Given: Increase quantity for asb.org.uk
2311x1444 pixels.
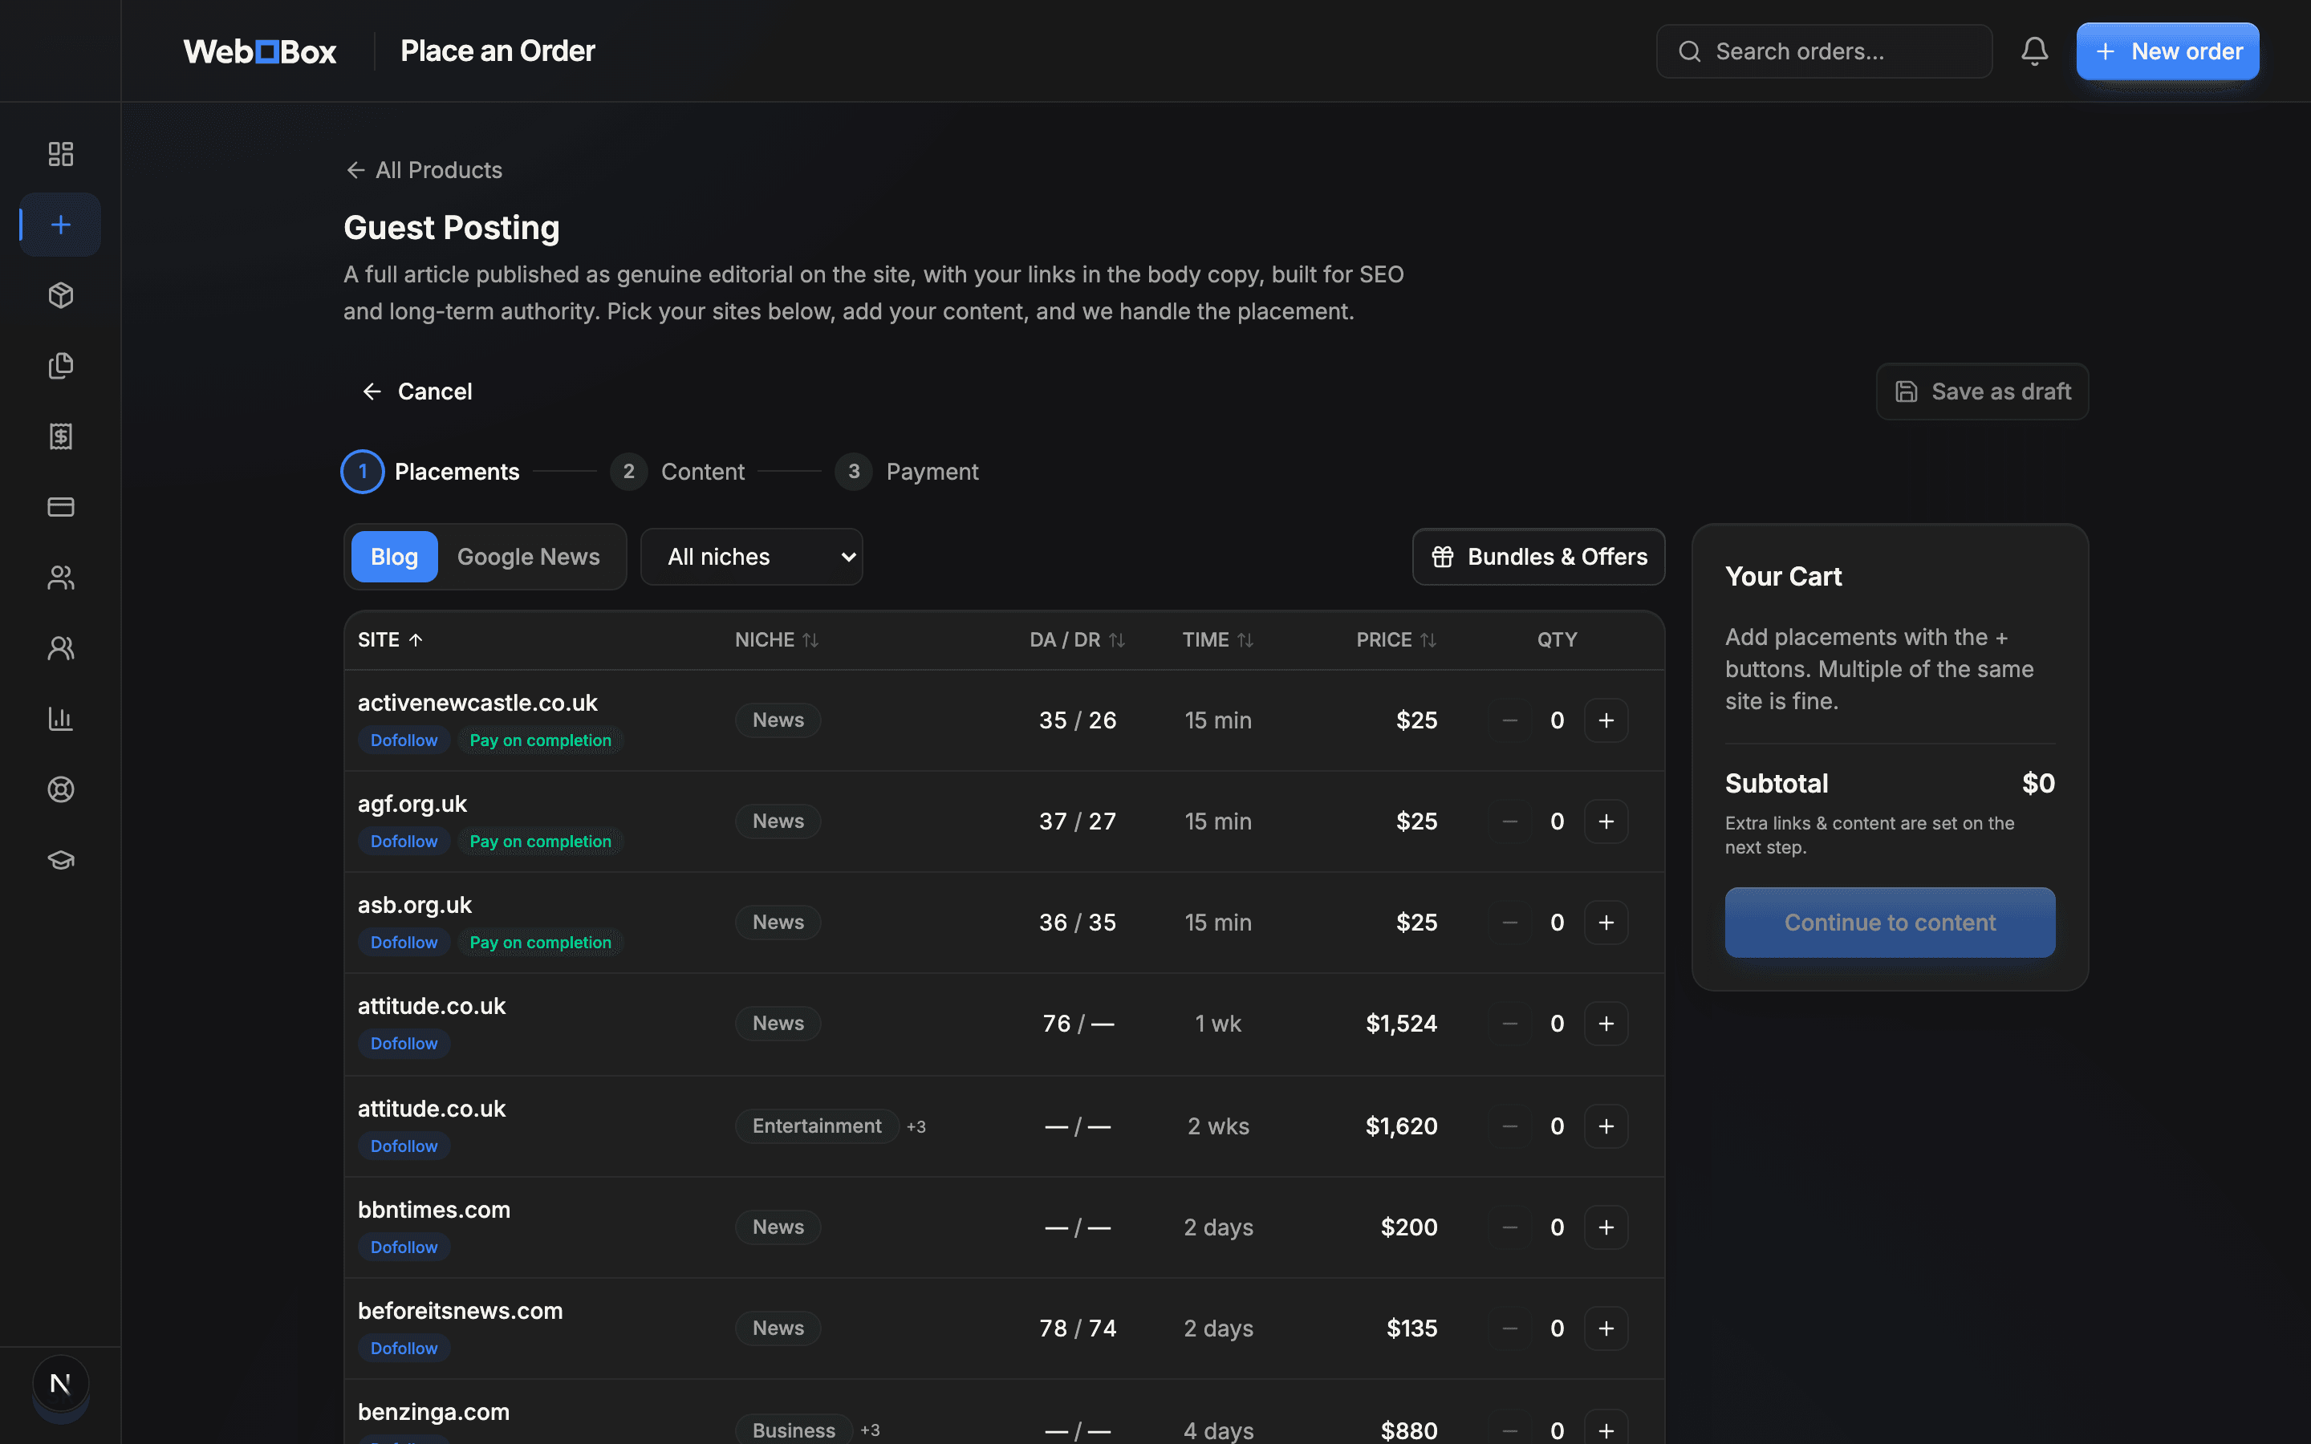Looking at the screenshot, I should click(1606, 923).
